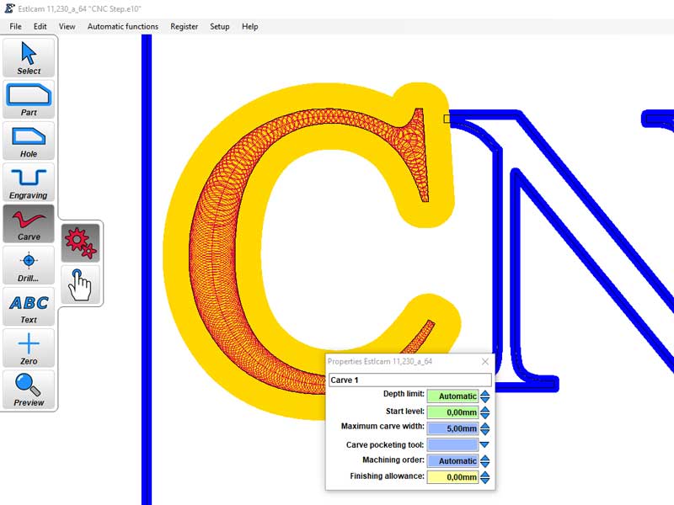Screen dimensions: 674x505
Task: Activate the Part machining tool
Action: (29, 99)
